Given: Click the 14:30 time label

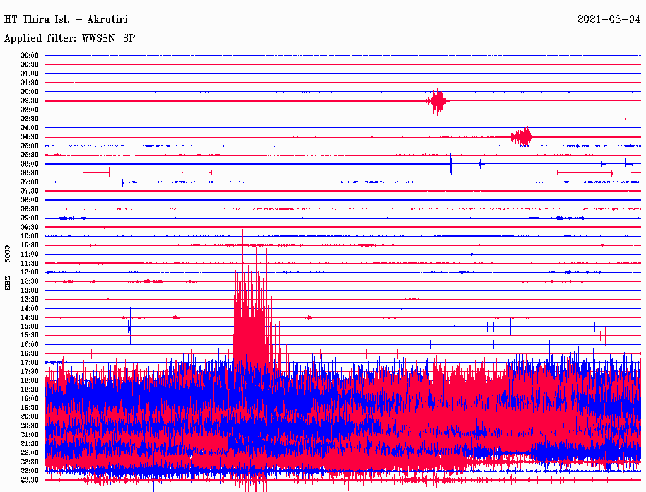Looking at the screenshot, I should (30, 317).
